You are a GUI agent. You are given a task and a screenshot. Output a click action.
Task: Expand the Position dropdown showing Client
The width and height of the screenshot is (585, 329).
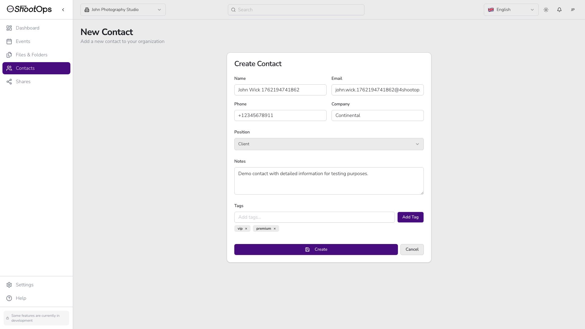pos(329,144)
